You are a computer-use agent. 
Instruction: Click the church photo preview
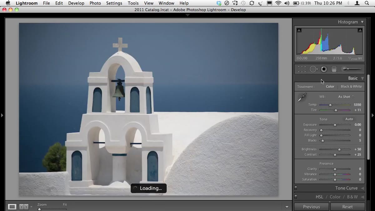point(148,109)
